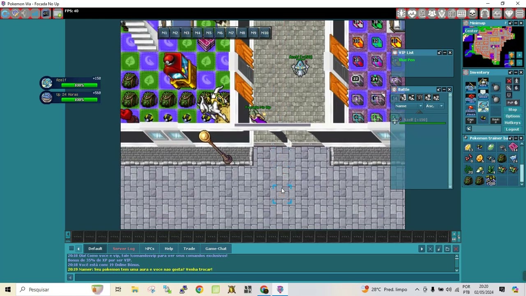Click the trainer figure icon in top toolbar
Screen dimensions: 526x296
(x=401, y=14)
